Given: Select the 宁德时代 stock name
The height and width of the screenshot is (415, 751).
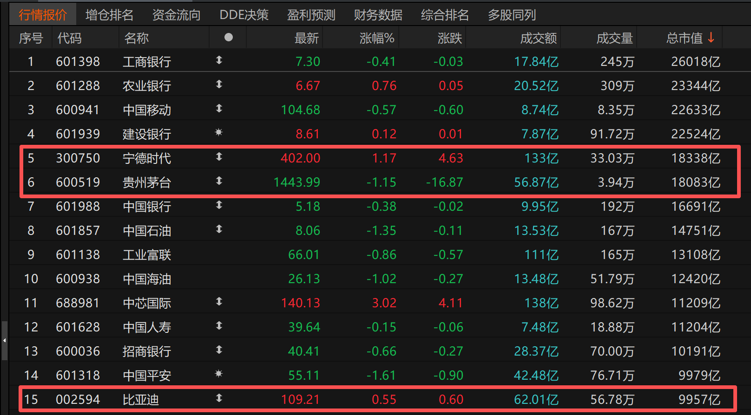Looking at the screenshot, I should 147,158.
